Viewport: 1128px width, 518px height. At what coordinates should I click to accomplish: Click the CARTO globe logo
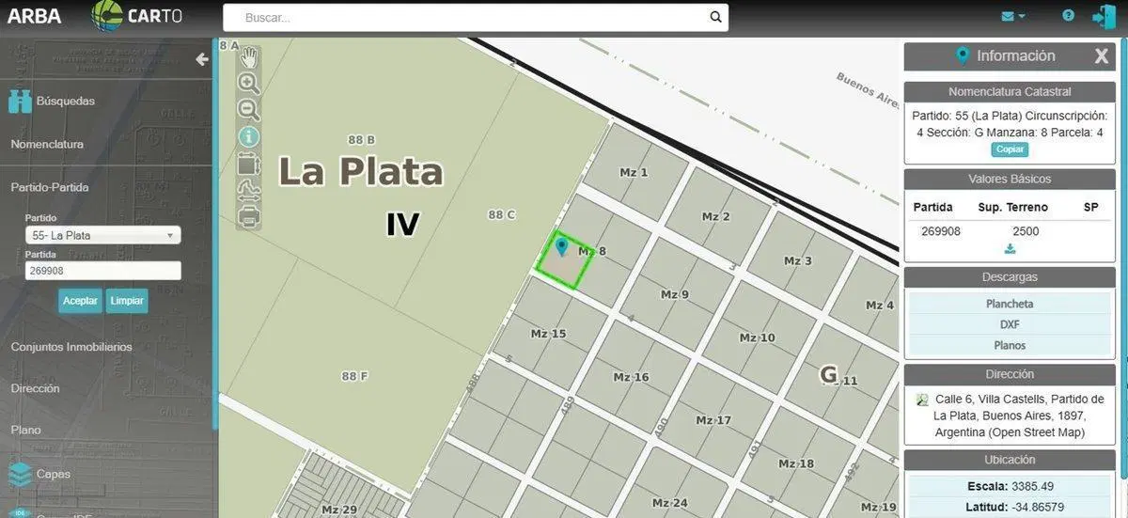[106, 16]
